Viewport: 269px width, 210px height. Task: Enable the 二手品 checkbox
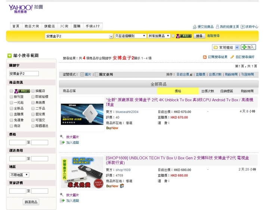coord(33,109)
